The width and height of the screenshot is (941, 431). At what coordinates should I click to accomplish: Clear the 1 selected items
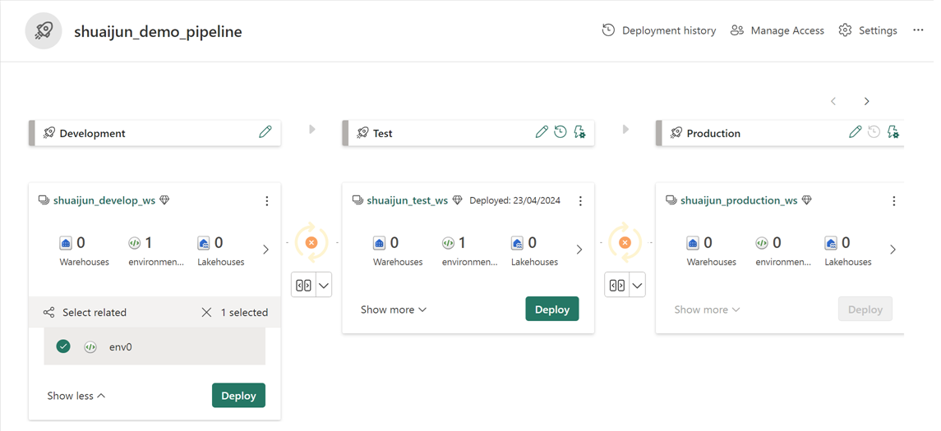[x=206, y=313]
